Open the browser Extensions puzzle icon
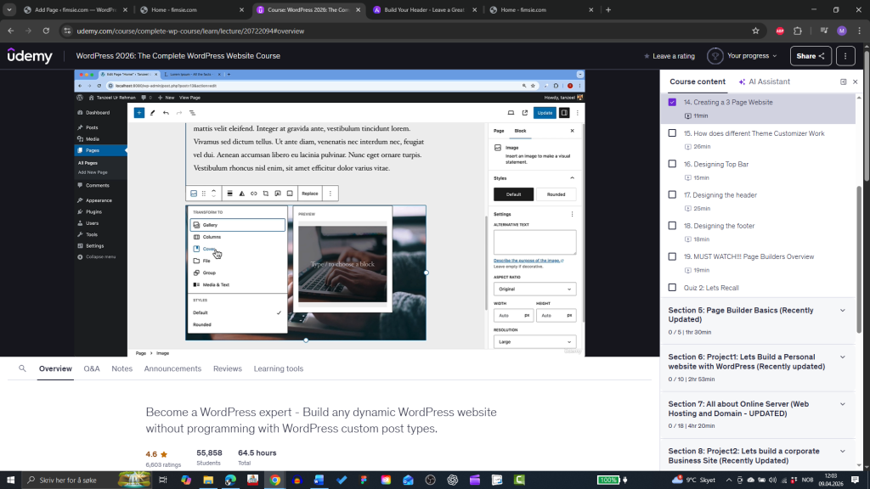 pos(798,31)
